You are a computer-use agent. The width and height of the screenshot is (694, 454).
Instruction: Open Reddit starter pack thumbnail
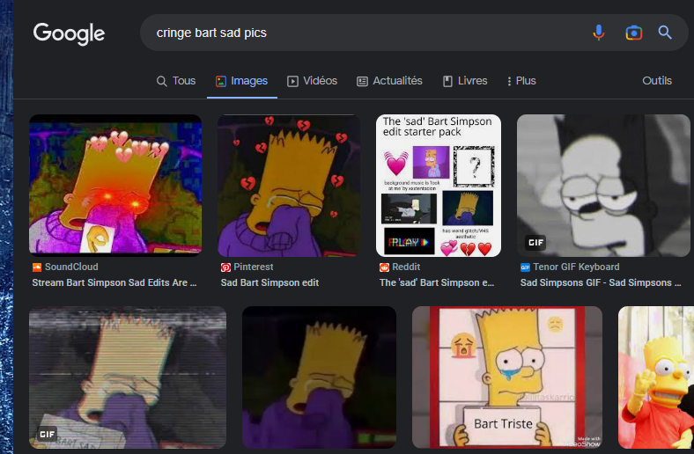click(x=439, y=186)
